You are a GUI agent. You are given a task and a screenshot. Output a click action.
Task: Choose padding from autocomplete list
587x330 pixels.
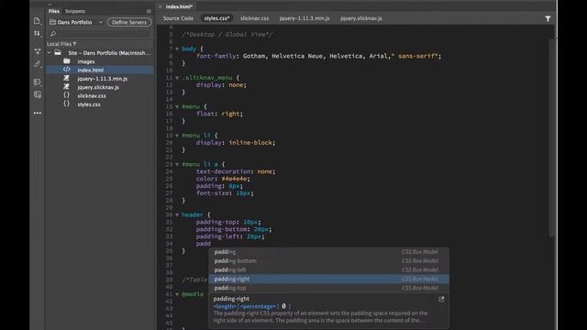pos(328,252)
